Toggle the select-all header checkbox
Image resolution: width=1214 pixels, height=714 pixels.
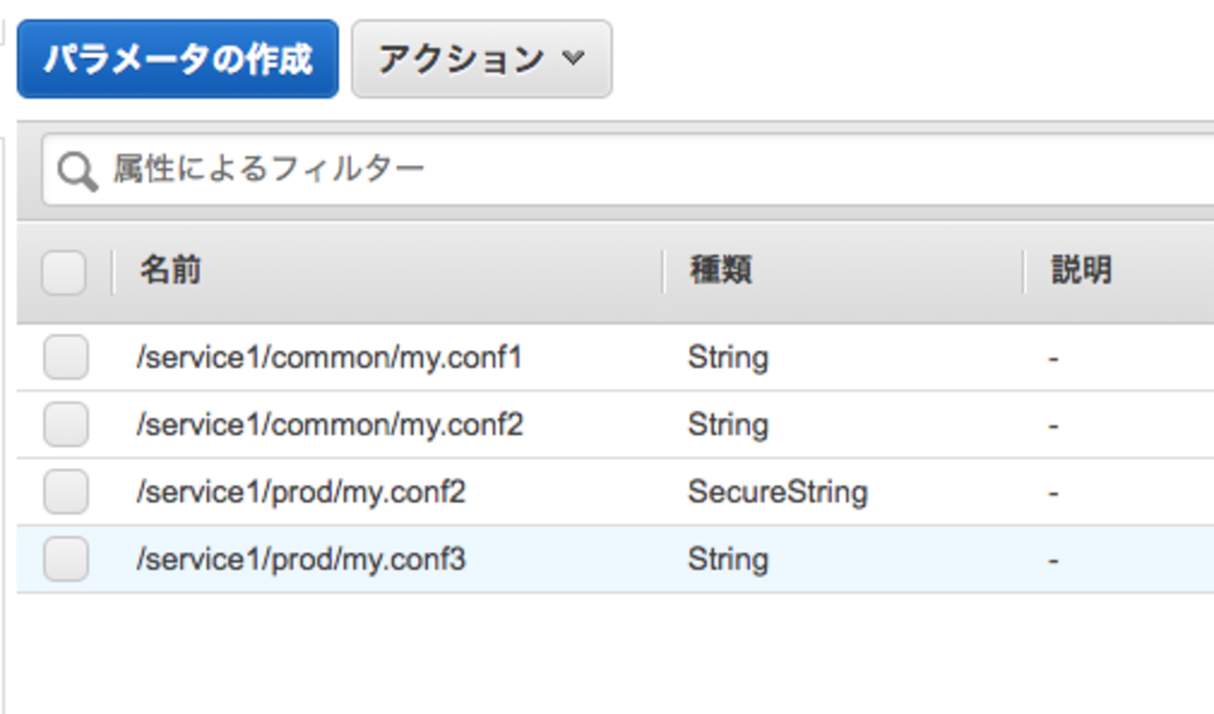click(64, 273)
